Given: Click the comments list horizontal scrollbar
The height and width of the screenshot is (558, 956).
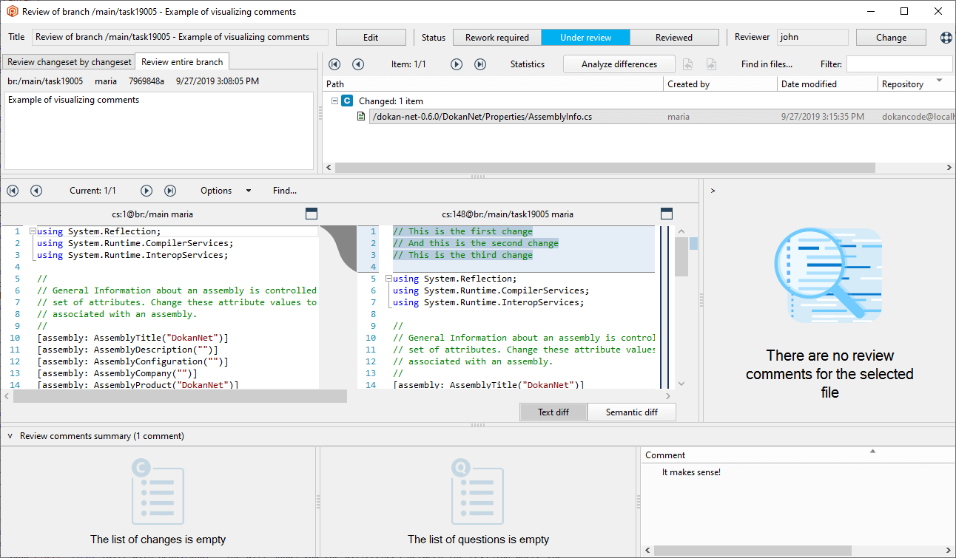Looking at the screenshot, I should click(753, 550).
